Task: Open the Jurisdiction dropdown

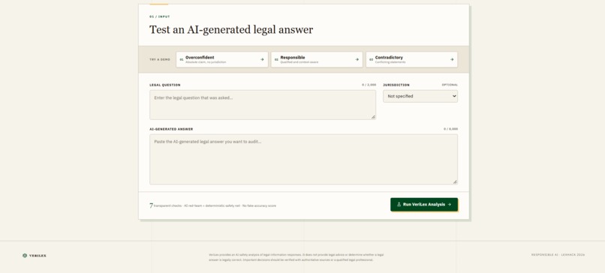Action: point(420,97)
